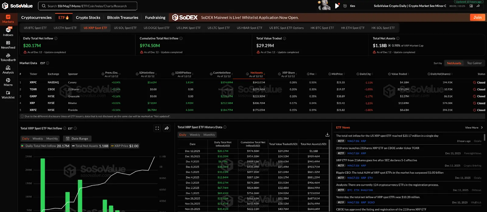Screen dimensions: 487x212
Task: Open the Watchlist sidebar section
Action: click(x=8, y=95)
